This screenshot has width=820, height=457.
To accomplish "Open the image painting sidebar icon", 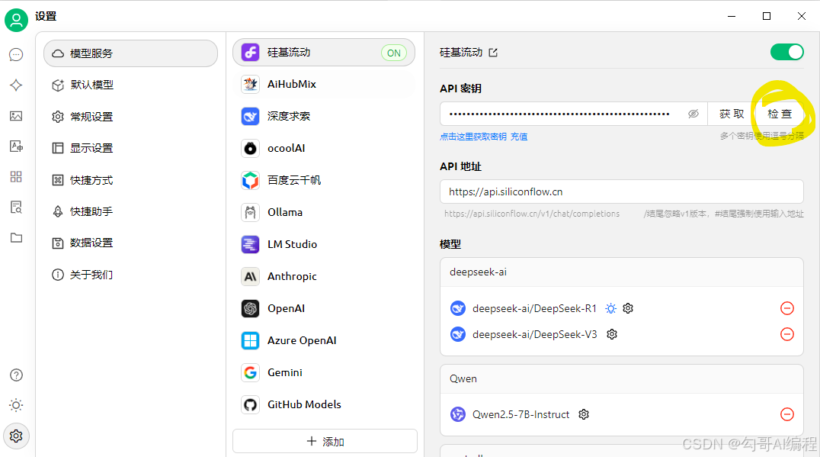I will [16, 116].
